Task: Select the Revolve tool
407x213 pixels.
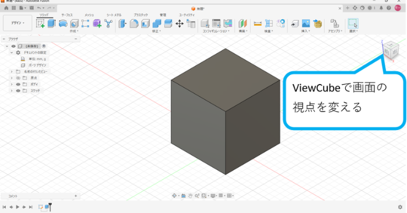Action: [x=63, y=24]
